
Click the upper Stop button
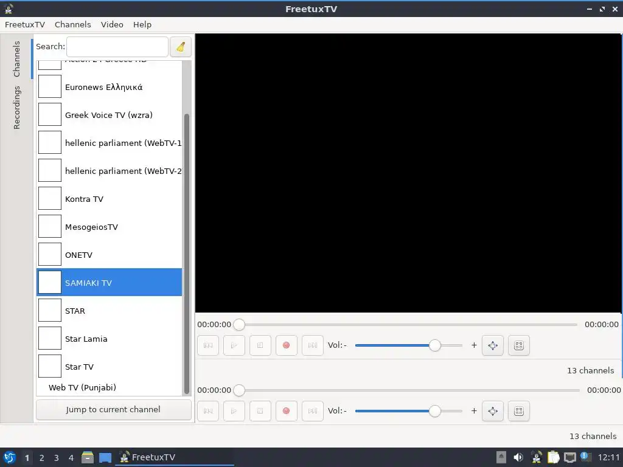260,345
